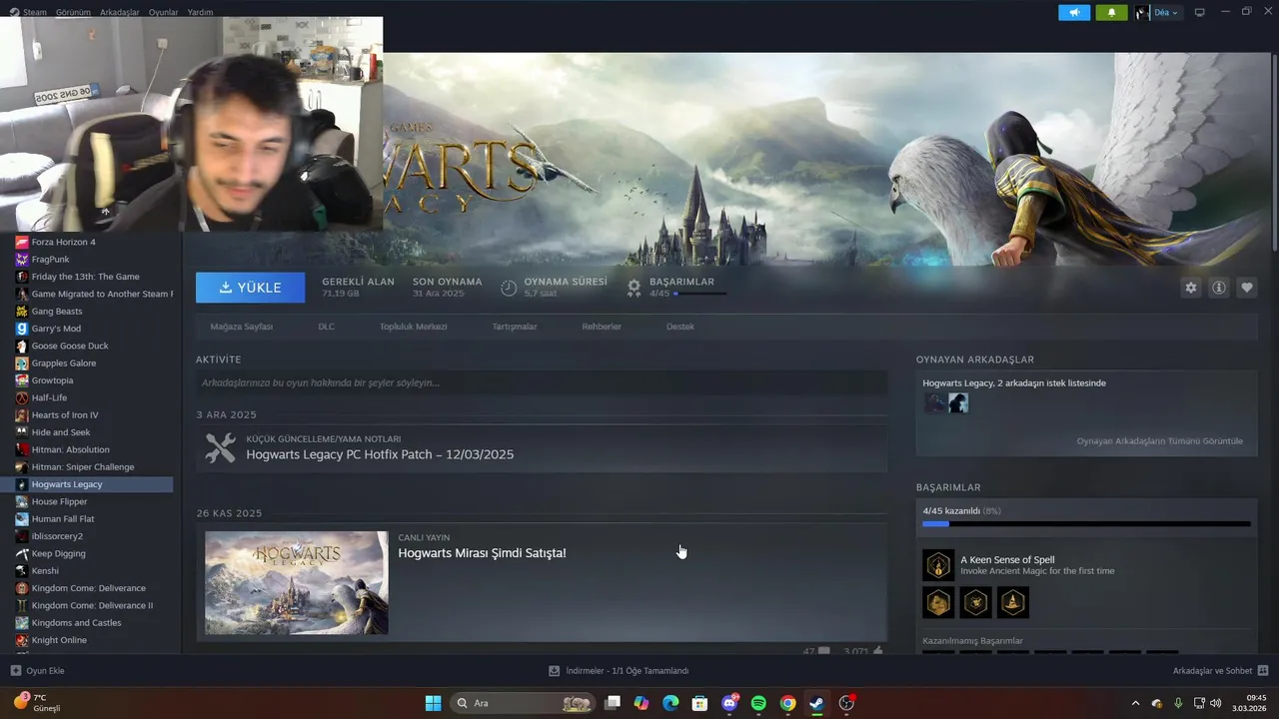Click the sorting hat achievement icon
1279x719 pixels.
1013,602
